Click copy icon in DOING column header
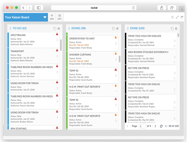Image resolution: width=187 pixels, height=142 pixels. (x=113, y=28)
